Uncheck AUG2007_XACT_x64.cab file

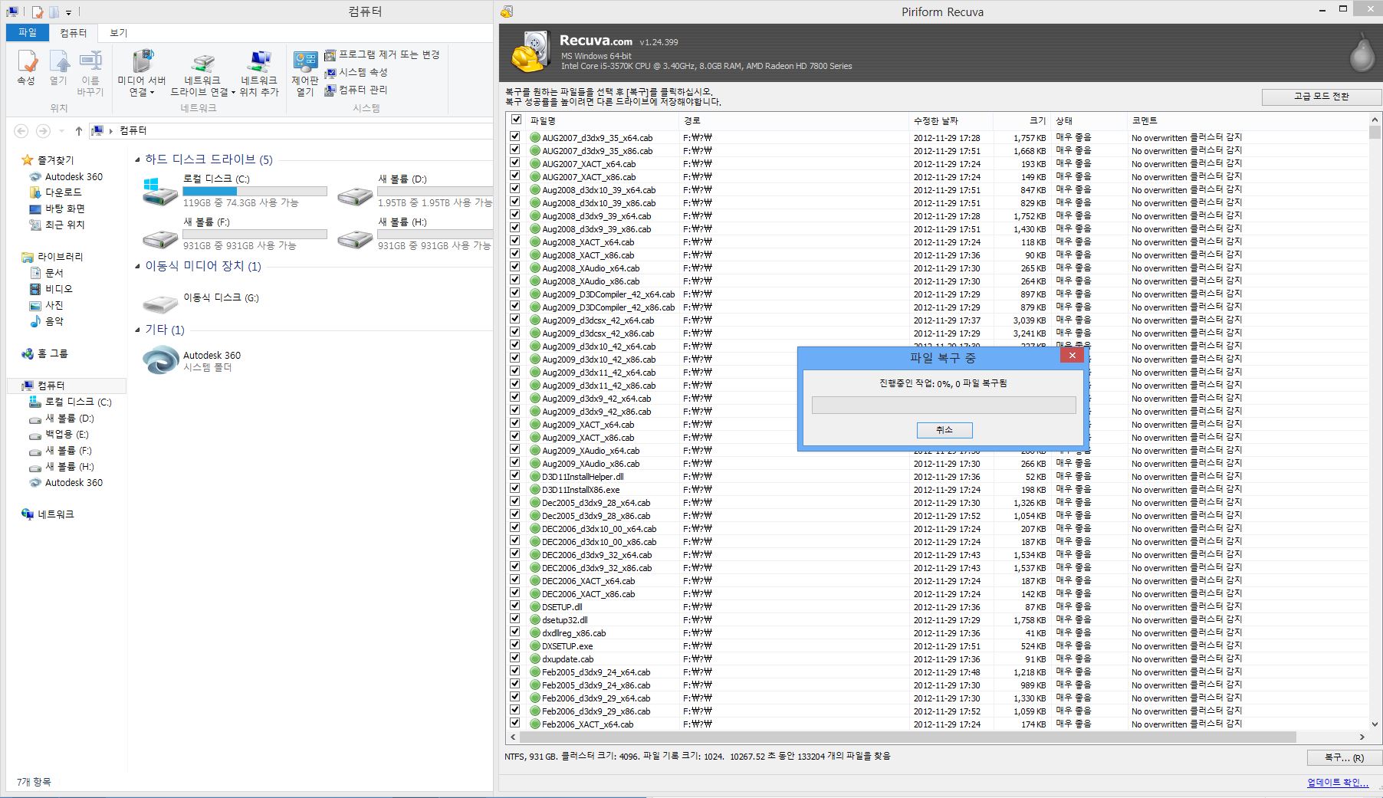515,163
